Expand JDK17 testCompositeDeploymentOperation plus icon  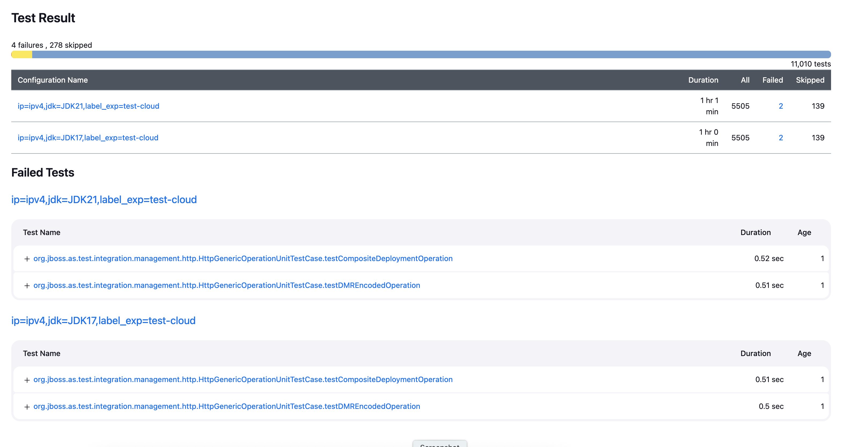27,380
